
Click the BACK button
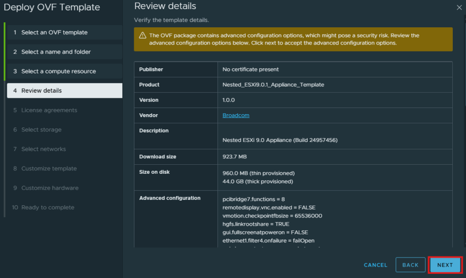410,265
